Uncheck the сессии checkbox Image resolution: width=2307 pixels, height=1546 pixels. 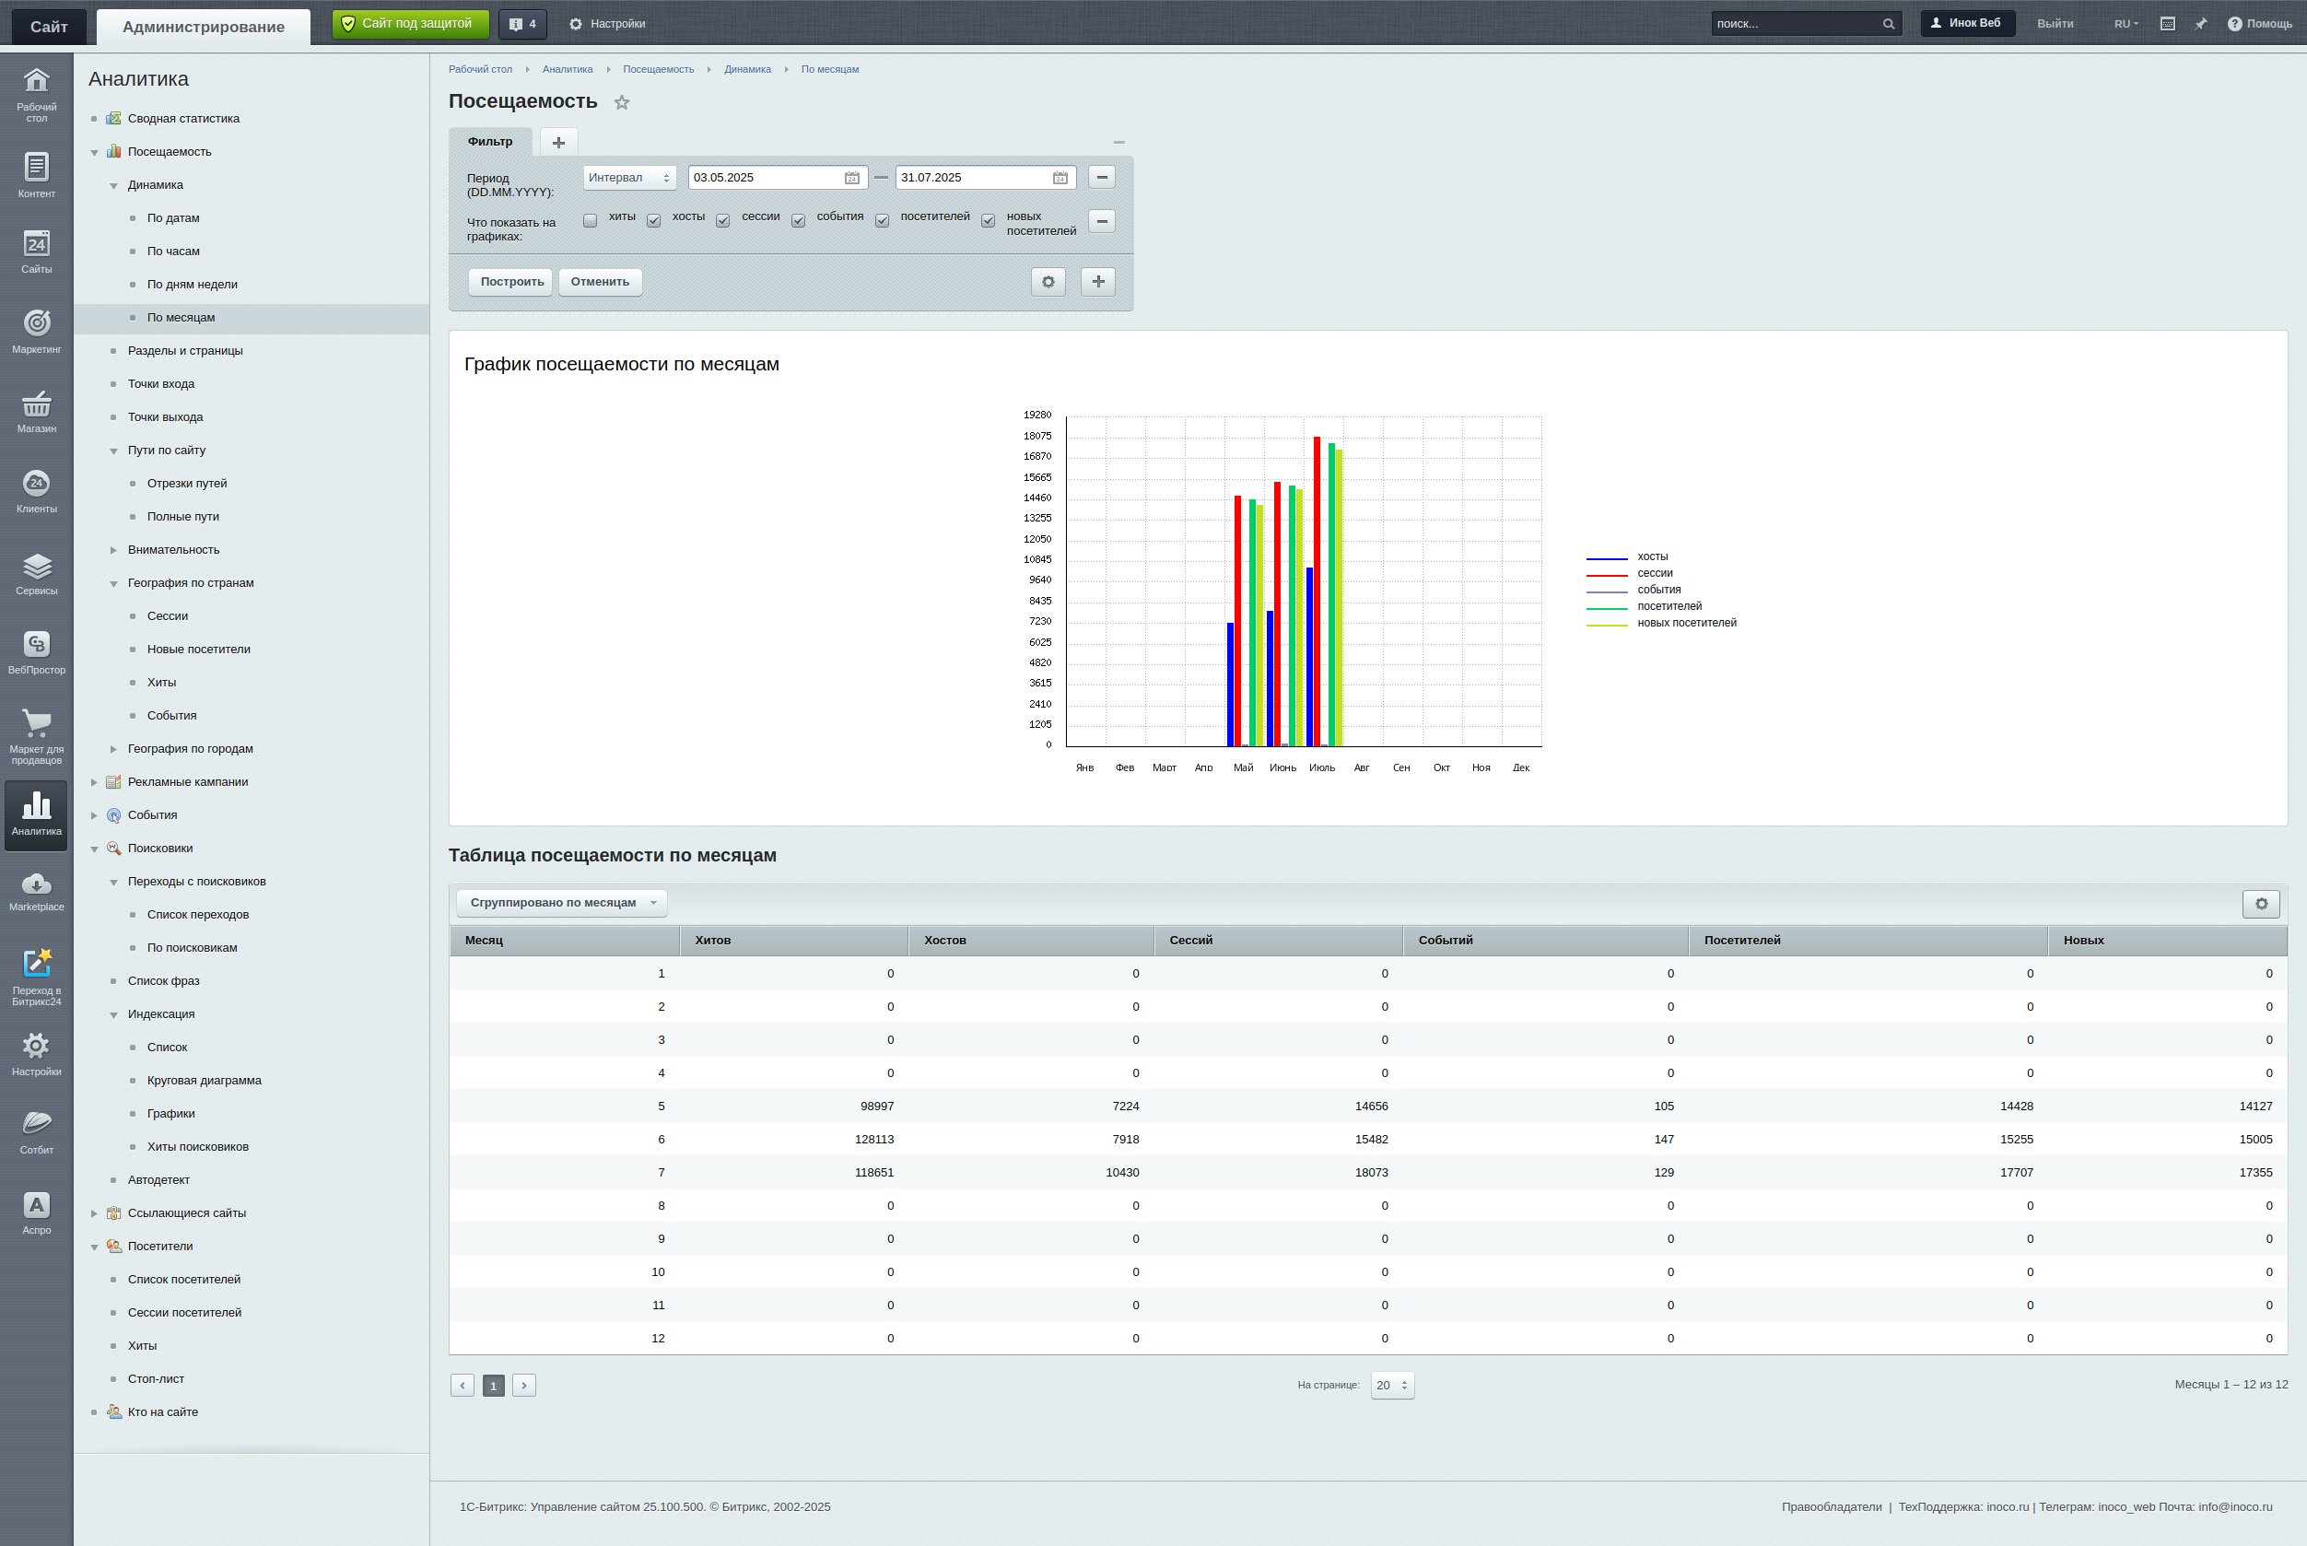[722, 221]
